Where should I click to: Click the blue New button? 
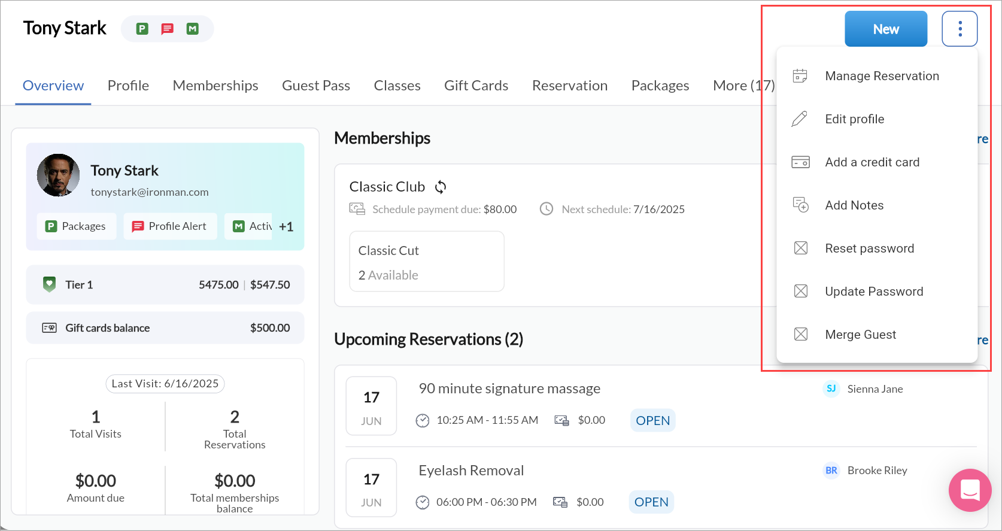pos(886,29)
